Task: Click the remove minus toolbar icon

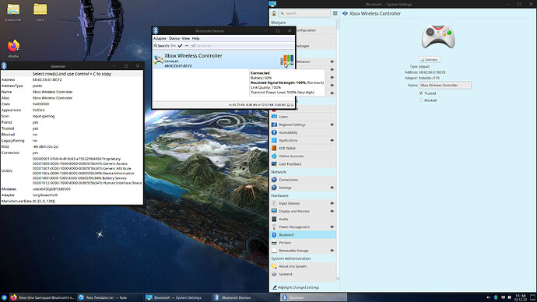Action: point(187,46)
